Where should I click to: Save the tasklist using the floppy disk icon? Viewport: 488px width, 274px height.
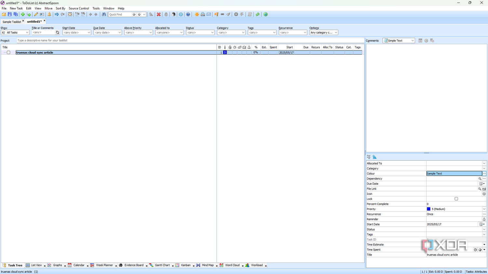tap(10, 14)
